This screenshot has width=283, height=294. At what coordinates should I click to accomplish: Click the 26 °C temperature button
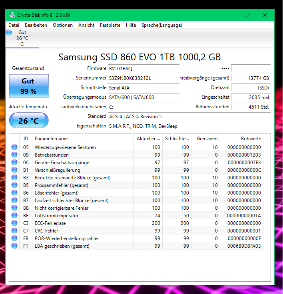pos(29,120)
